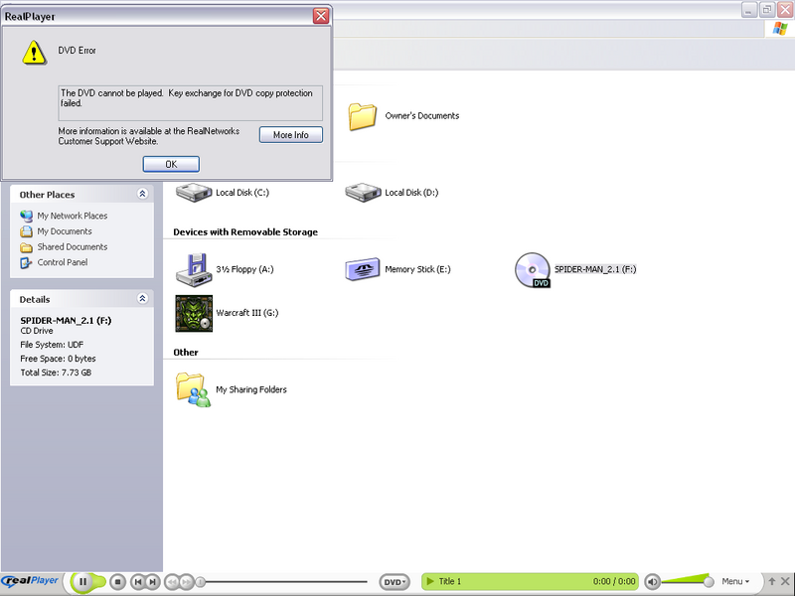This screenshot has height=596, width=795.
Task: Open Shared Documents link
Action: click(72, 246)
